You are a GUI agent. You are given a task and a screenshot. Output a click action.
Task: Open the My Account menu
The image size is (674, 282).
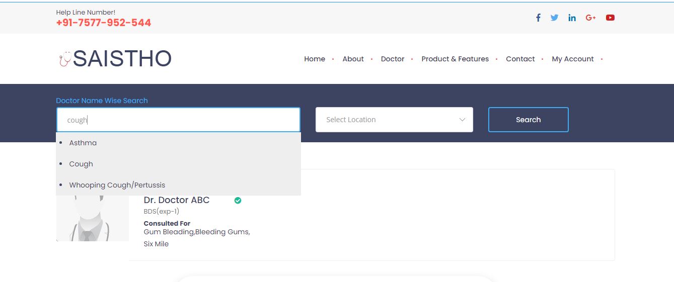573,59
